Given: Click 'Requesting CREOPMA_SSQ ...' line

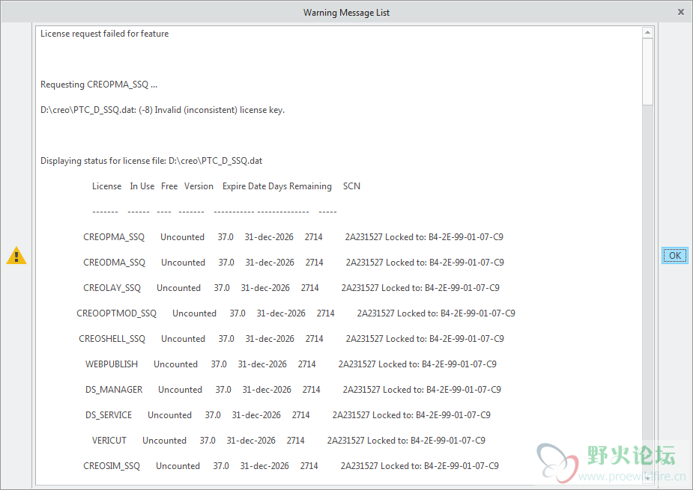Looking at the screenshot, I should point(99,85).
